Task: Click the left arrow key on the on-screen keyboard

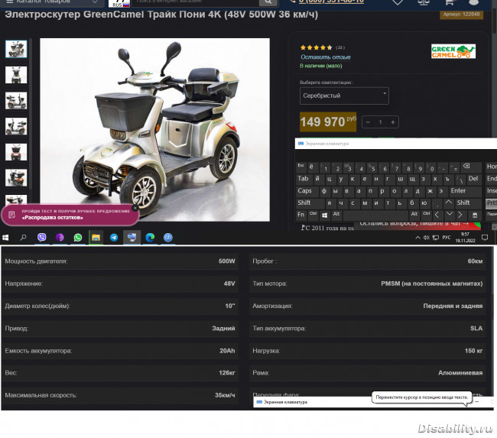Action: (x=437, y=216)
